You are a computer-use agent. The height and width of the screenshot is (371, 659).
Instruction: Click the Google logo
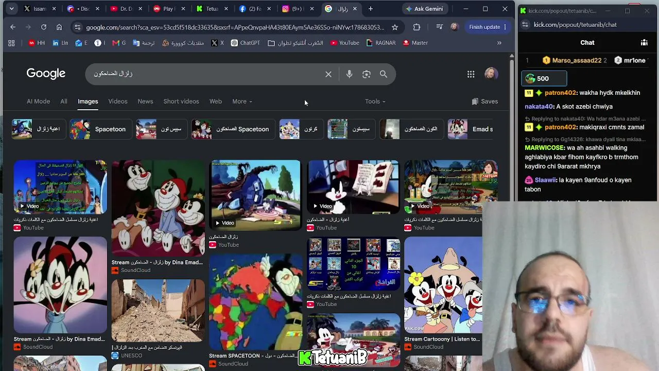(46, 73)
